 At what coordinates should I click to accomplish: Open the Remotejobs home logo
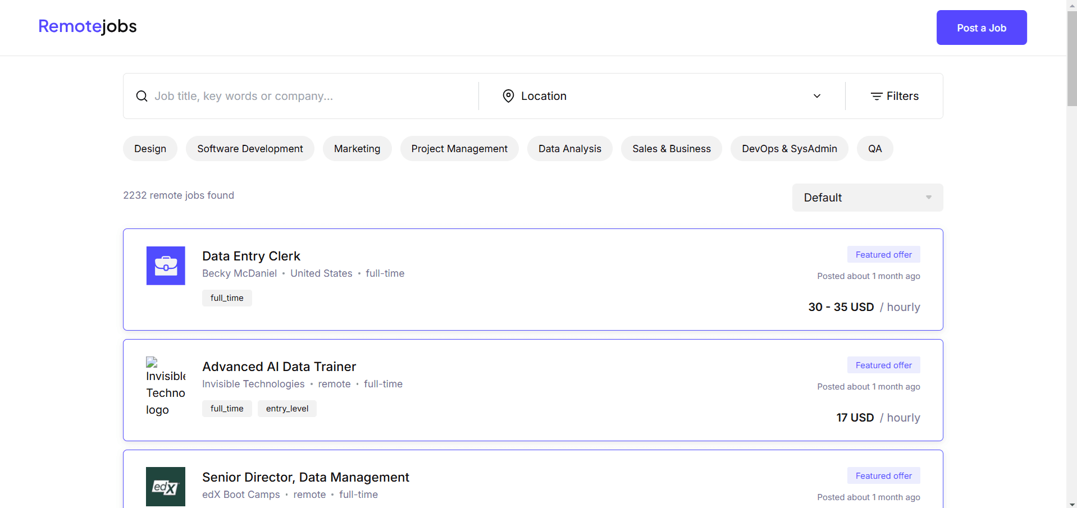tap(88, 26)
